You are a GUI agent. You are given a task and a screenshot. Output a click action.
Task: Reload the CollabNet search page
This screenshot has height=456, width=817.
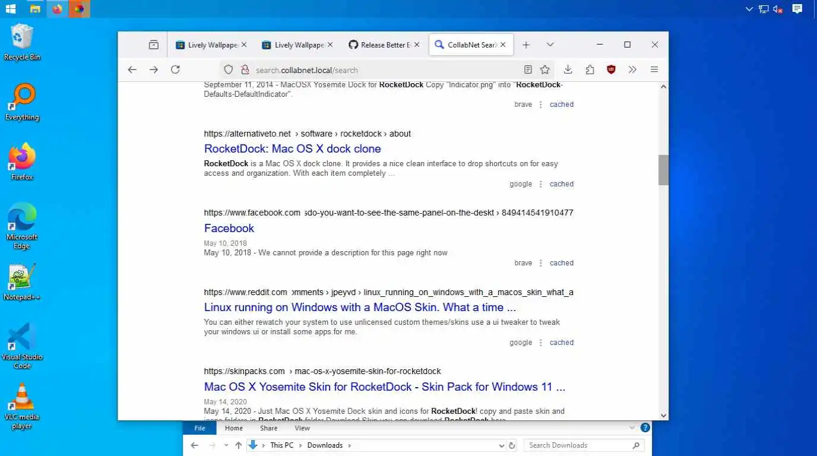(x=175, y=69)
